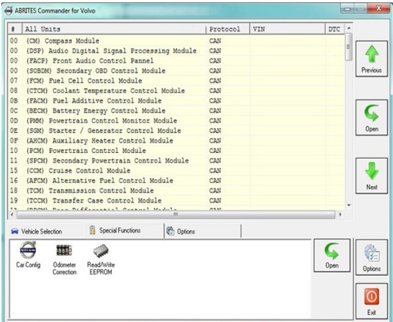The image size is (393, 322).
Task: Click the horizontal scrollbar left arrow
Action: tap(12, 214)
